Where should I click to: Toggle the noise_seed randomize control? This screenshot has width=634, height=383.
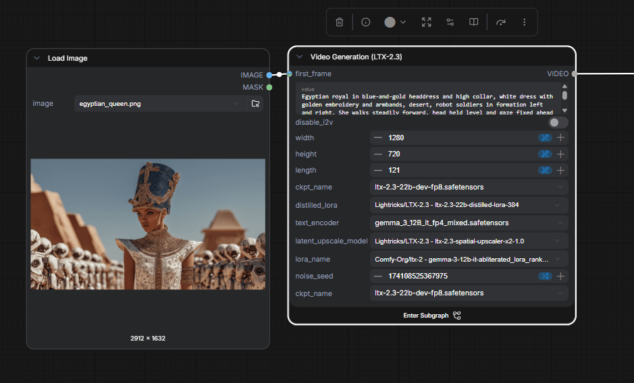(x=545, y=276)
